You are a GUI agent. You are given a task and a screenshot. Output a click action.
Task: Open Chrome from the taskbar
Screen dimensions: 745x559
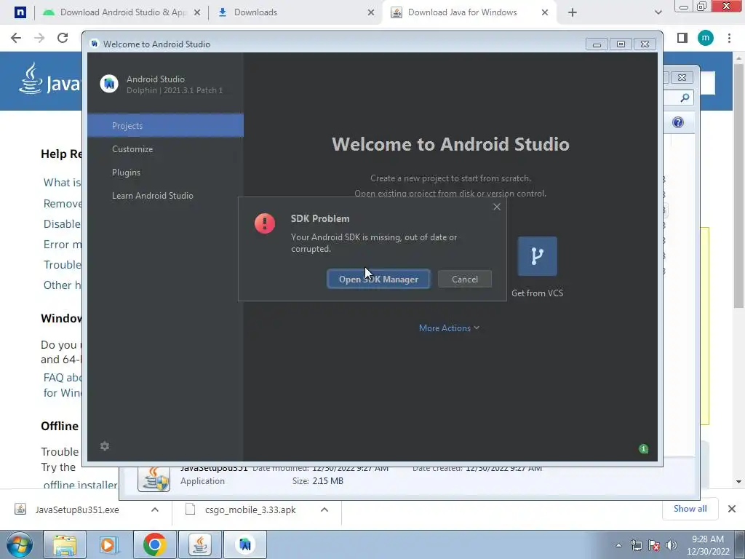(154, 544)
